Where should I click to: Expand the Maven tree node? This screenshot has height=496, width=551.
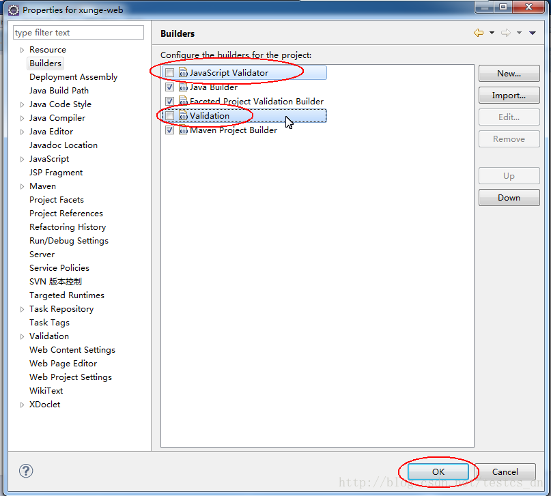(22, 186)
